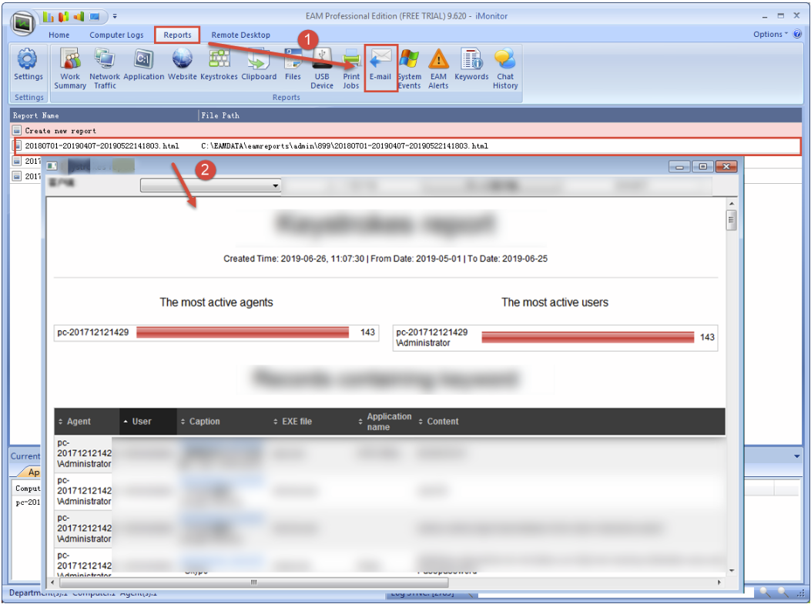Open the quick access toolbar dropdown arrow

(115, 15)
